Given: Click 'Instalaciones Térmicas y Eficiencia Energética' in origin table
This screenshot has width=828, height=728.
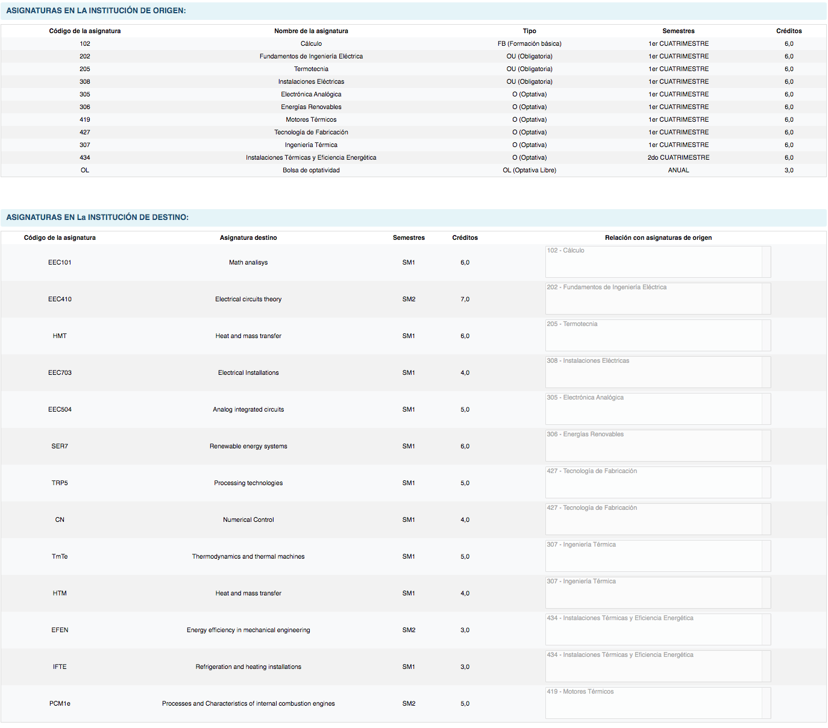Looking at the screenshot, I should [x=311, y=157].
